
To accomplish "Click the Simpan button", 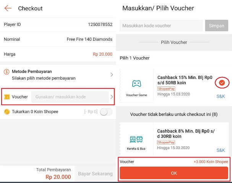I will coord(216,26).
